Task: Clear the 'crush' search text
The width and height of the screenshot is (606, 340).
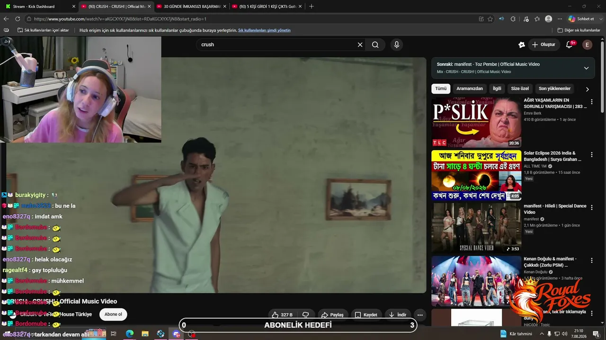Action: pos(360,44)
